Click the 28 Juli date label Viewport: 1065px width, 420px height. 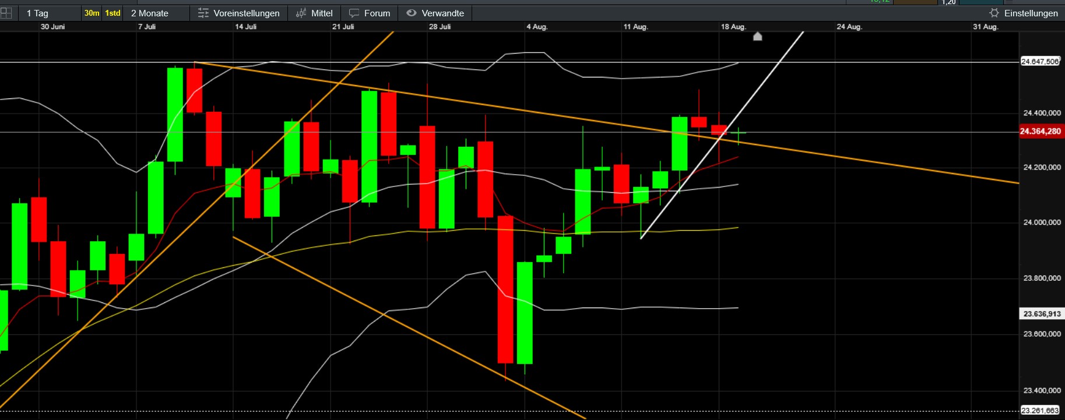[x=440, y=27]
